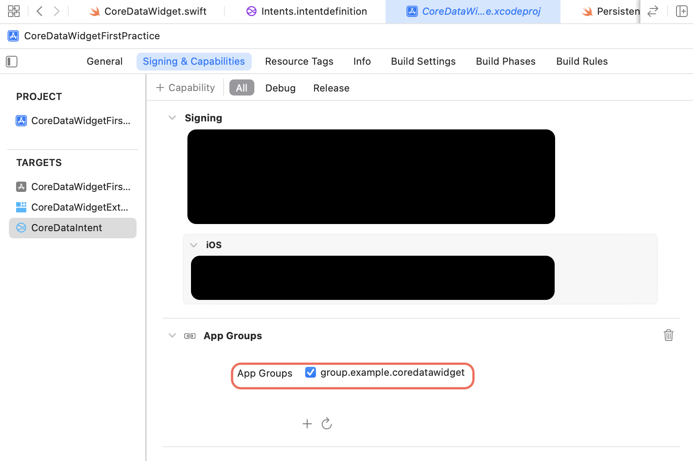Collapse the App Groups section
This screenshot has height=461, width=693.
click(172, 335)
